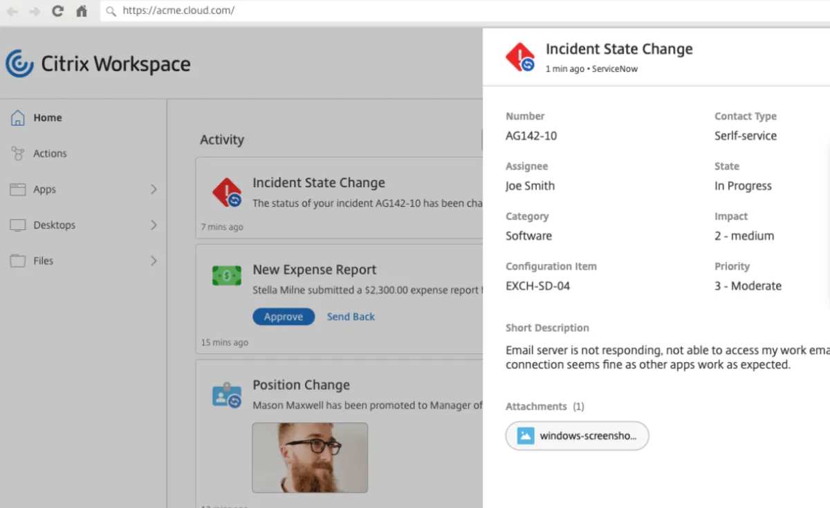
Task: Go to Home in the sidebar
Action: tap(47, 117)
